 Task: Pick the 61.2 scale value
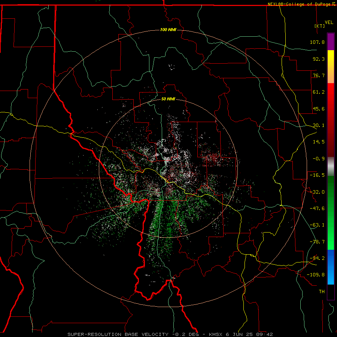319,92
